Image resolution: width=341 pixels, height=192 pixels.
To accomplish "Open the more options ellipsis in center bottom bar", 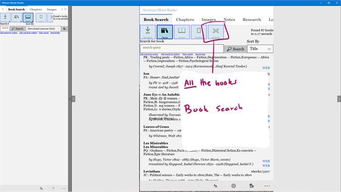I will pos(267,186).
